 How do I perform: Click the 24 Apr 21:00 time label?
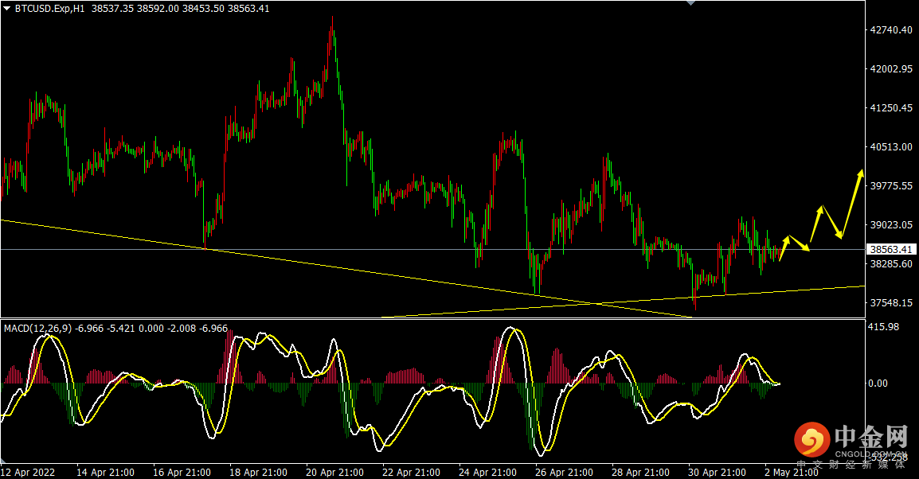pos(487,472)
